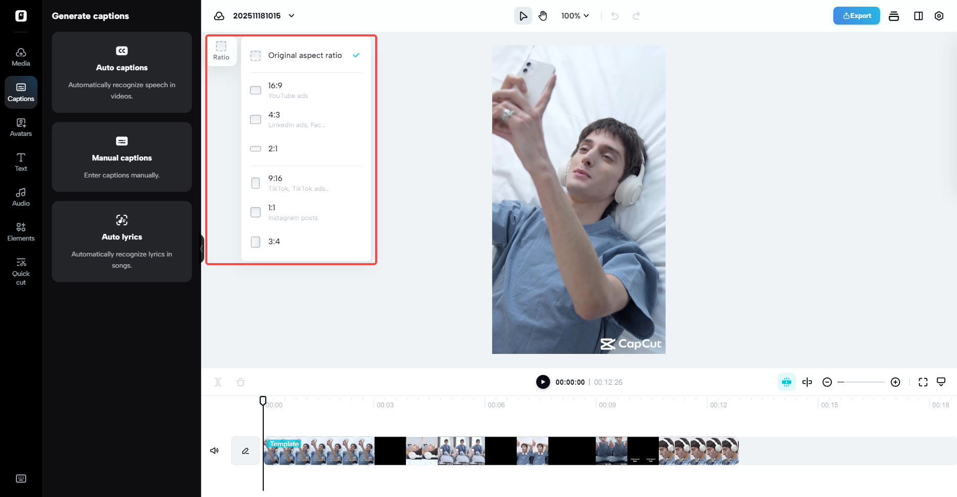
Task: Redo the last action
Action: [x=636, y=16]
